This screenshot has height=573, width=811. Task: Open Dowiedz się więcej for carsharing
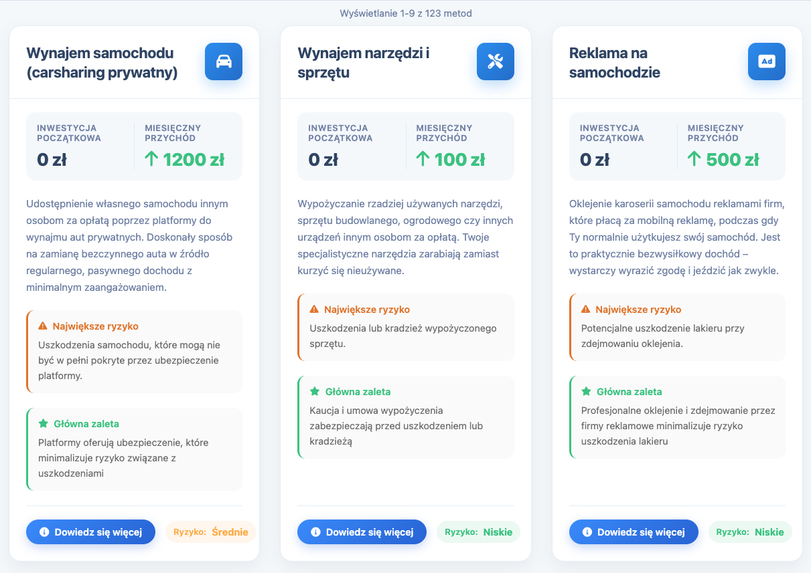pos(90,532)
